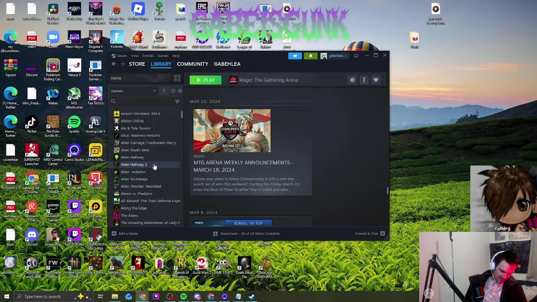Screen dimensions: 537x302
Task: Click Steam icon on taskbar
Action: pos(252,297)
